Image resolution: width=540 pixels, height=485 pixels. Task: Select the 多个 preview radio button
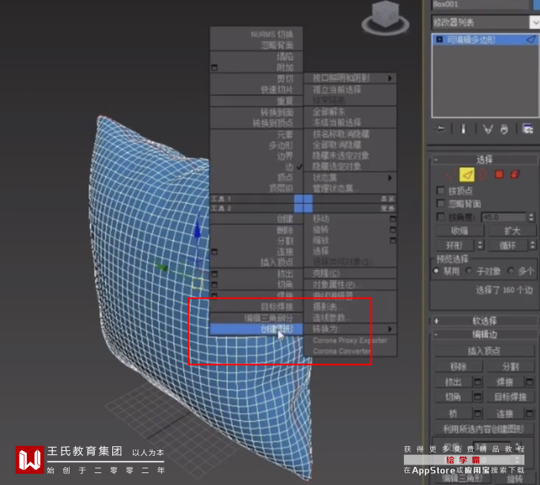click(511, 271)
